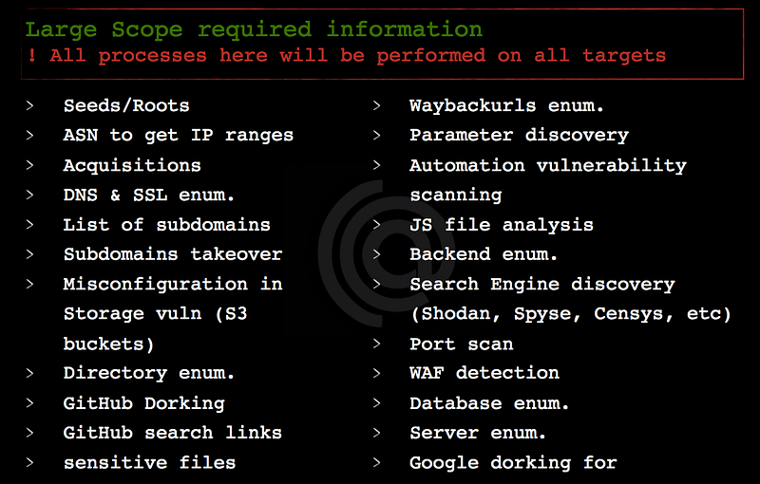The height and width of the screenshot is (484, 760).
Task: Click JS file analysis entry
Action: point(501,225)
